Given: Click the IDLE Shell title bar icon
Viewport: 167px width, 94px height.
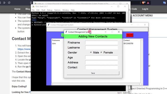Looking at the screenshot, I should pyautogui.click(x=33, y=6).
